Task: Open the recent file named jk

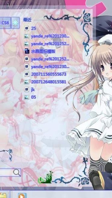Action: tap(30, 89)
